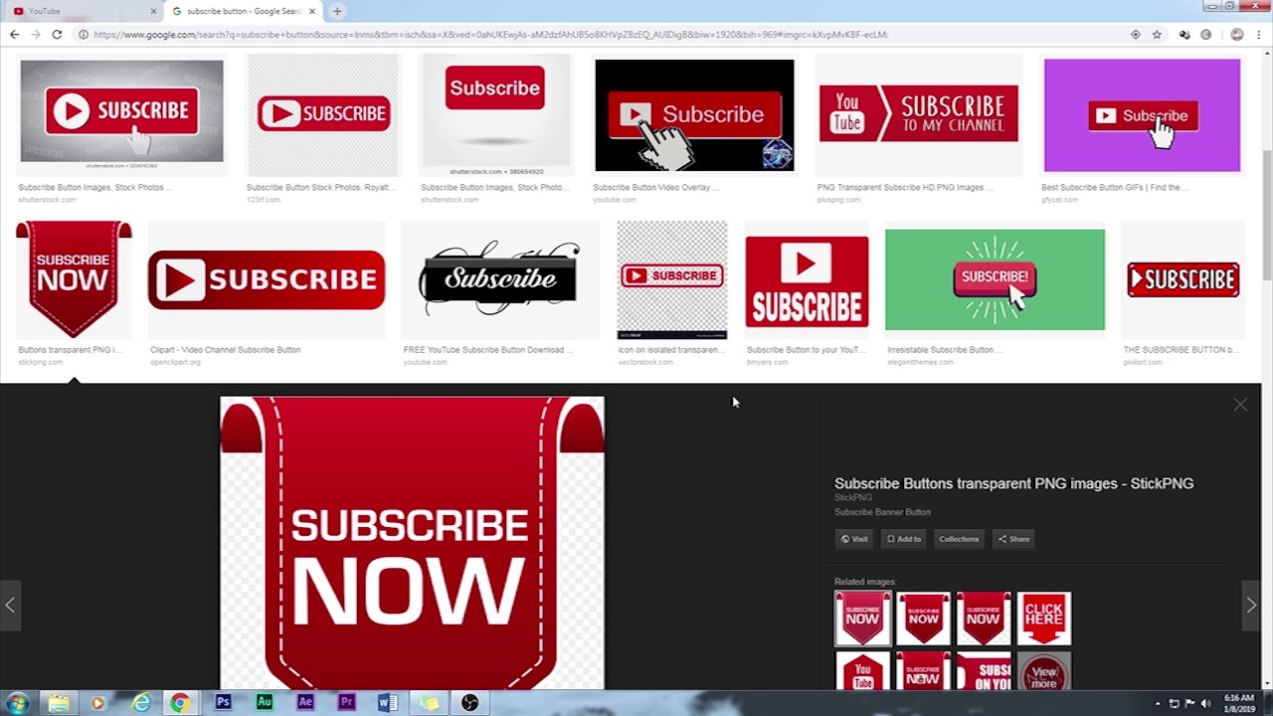Open OBS Studio from the taskbar
This screenshot has width=1273, height=716.
(x=469, y=703)
